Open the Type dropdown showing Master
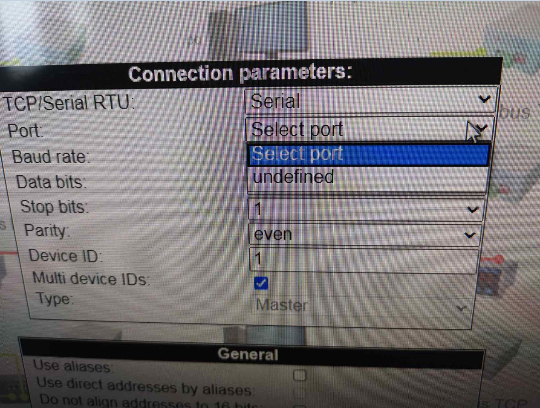Screen dimensions: 540x408 (x=361, y=305)
